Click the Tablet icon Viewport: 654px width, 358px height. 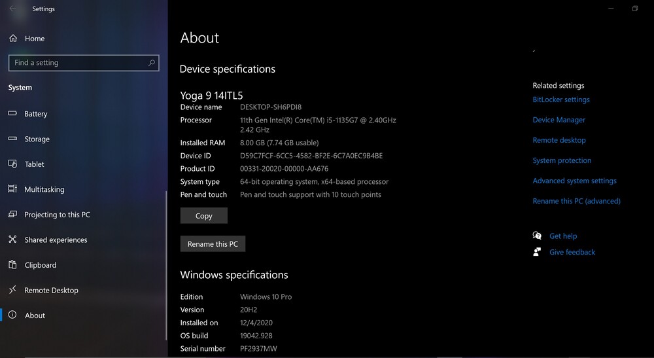12,164
